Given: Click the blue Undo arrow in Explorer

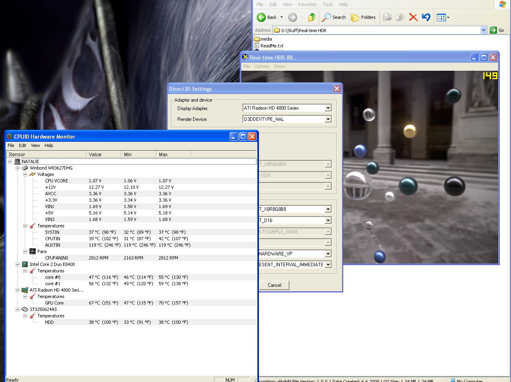Looking at the screenshot, I should pyautogui.click(x=426, y=17).
